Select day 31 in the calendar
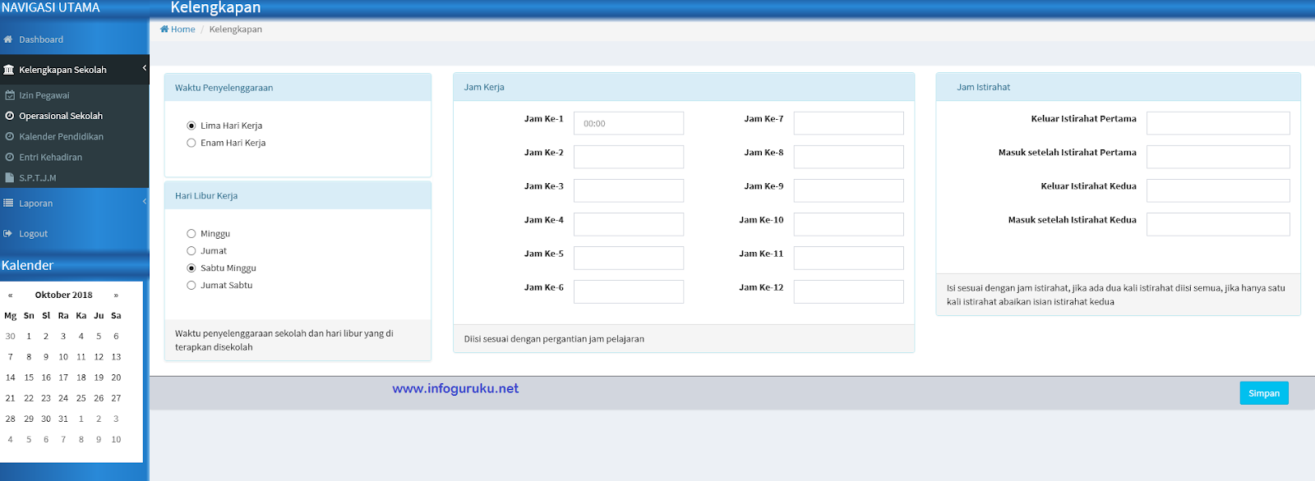The height and width of the screenshot is (481, 1315). (x=63, y=419)
